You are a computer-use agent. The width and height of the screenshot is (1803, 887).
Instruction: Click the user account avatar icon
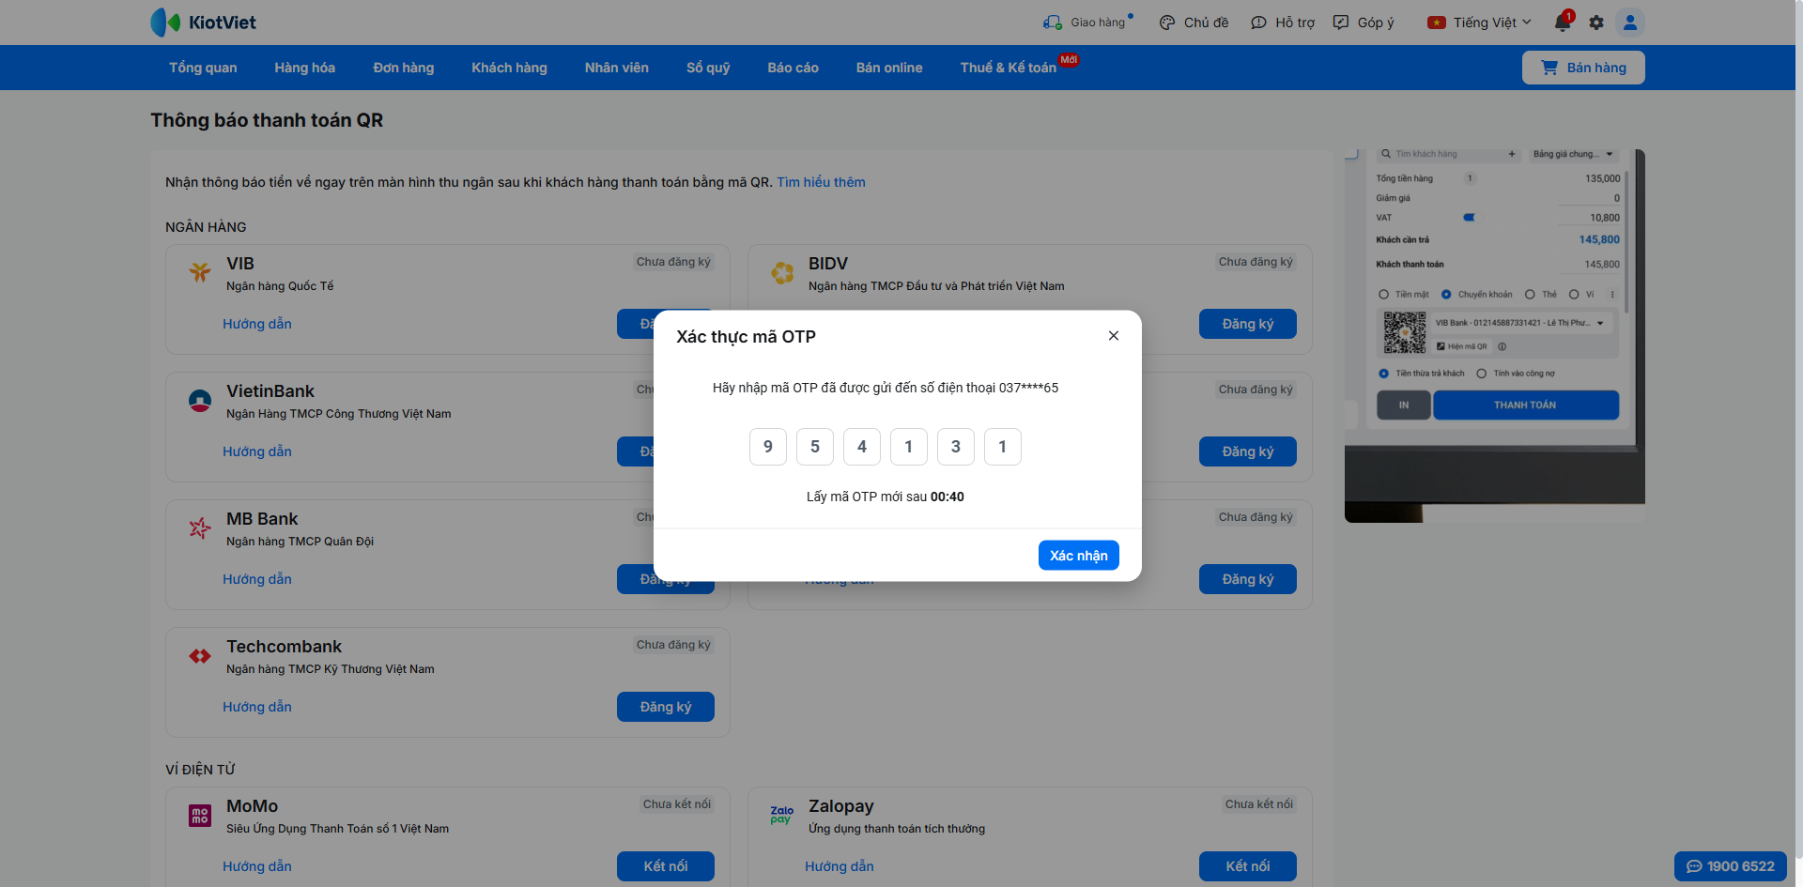(x=1630, y=23)
